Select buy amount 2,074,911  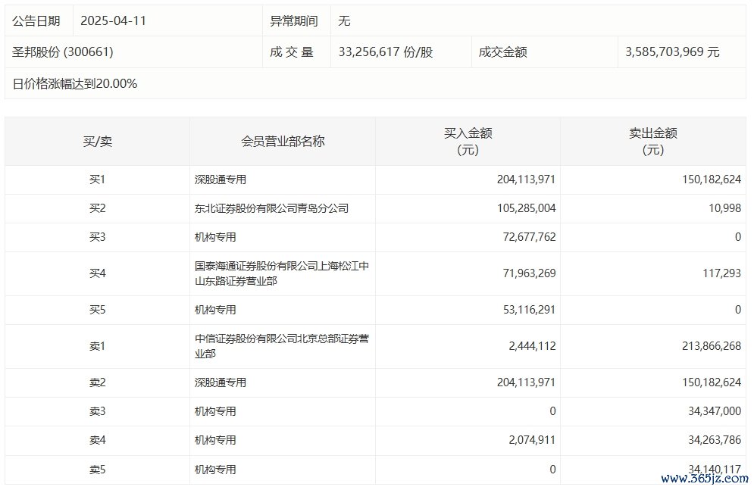pyautogui.click(x=532, y=440)
